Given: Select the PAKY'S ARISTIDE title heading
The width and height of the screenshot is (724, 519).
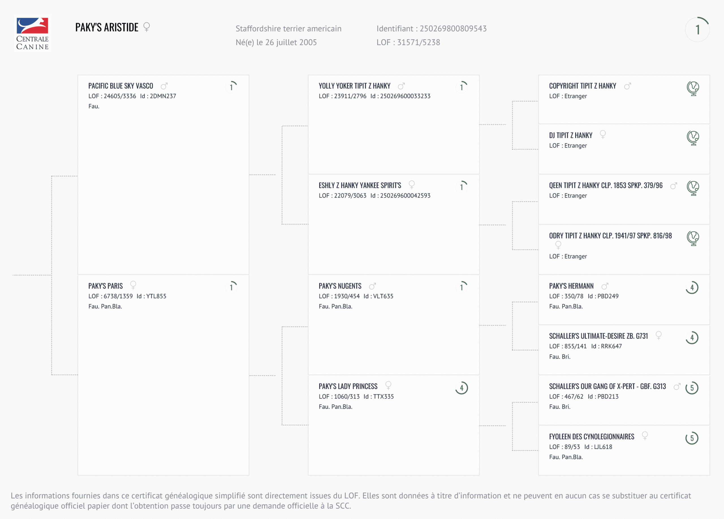Looking at the screenshot, I should tap(107, 27).
